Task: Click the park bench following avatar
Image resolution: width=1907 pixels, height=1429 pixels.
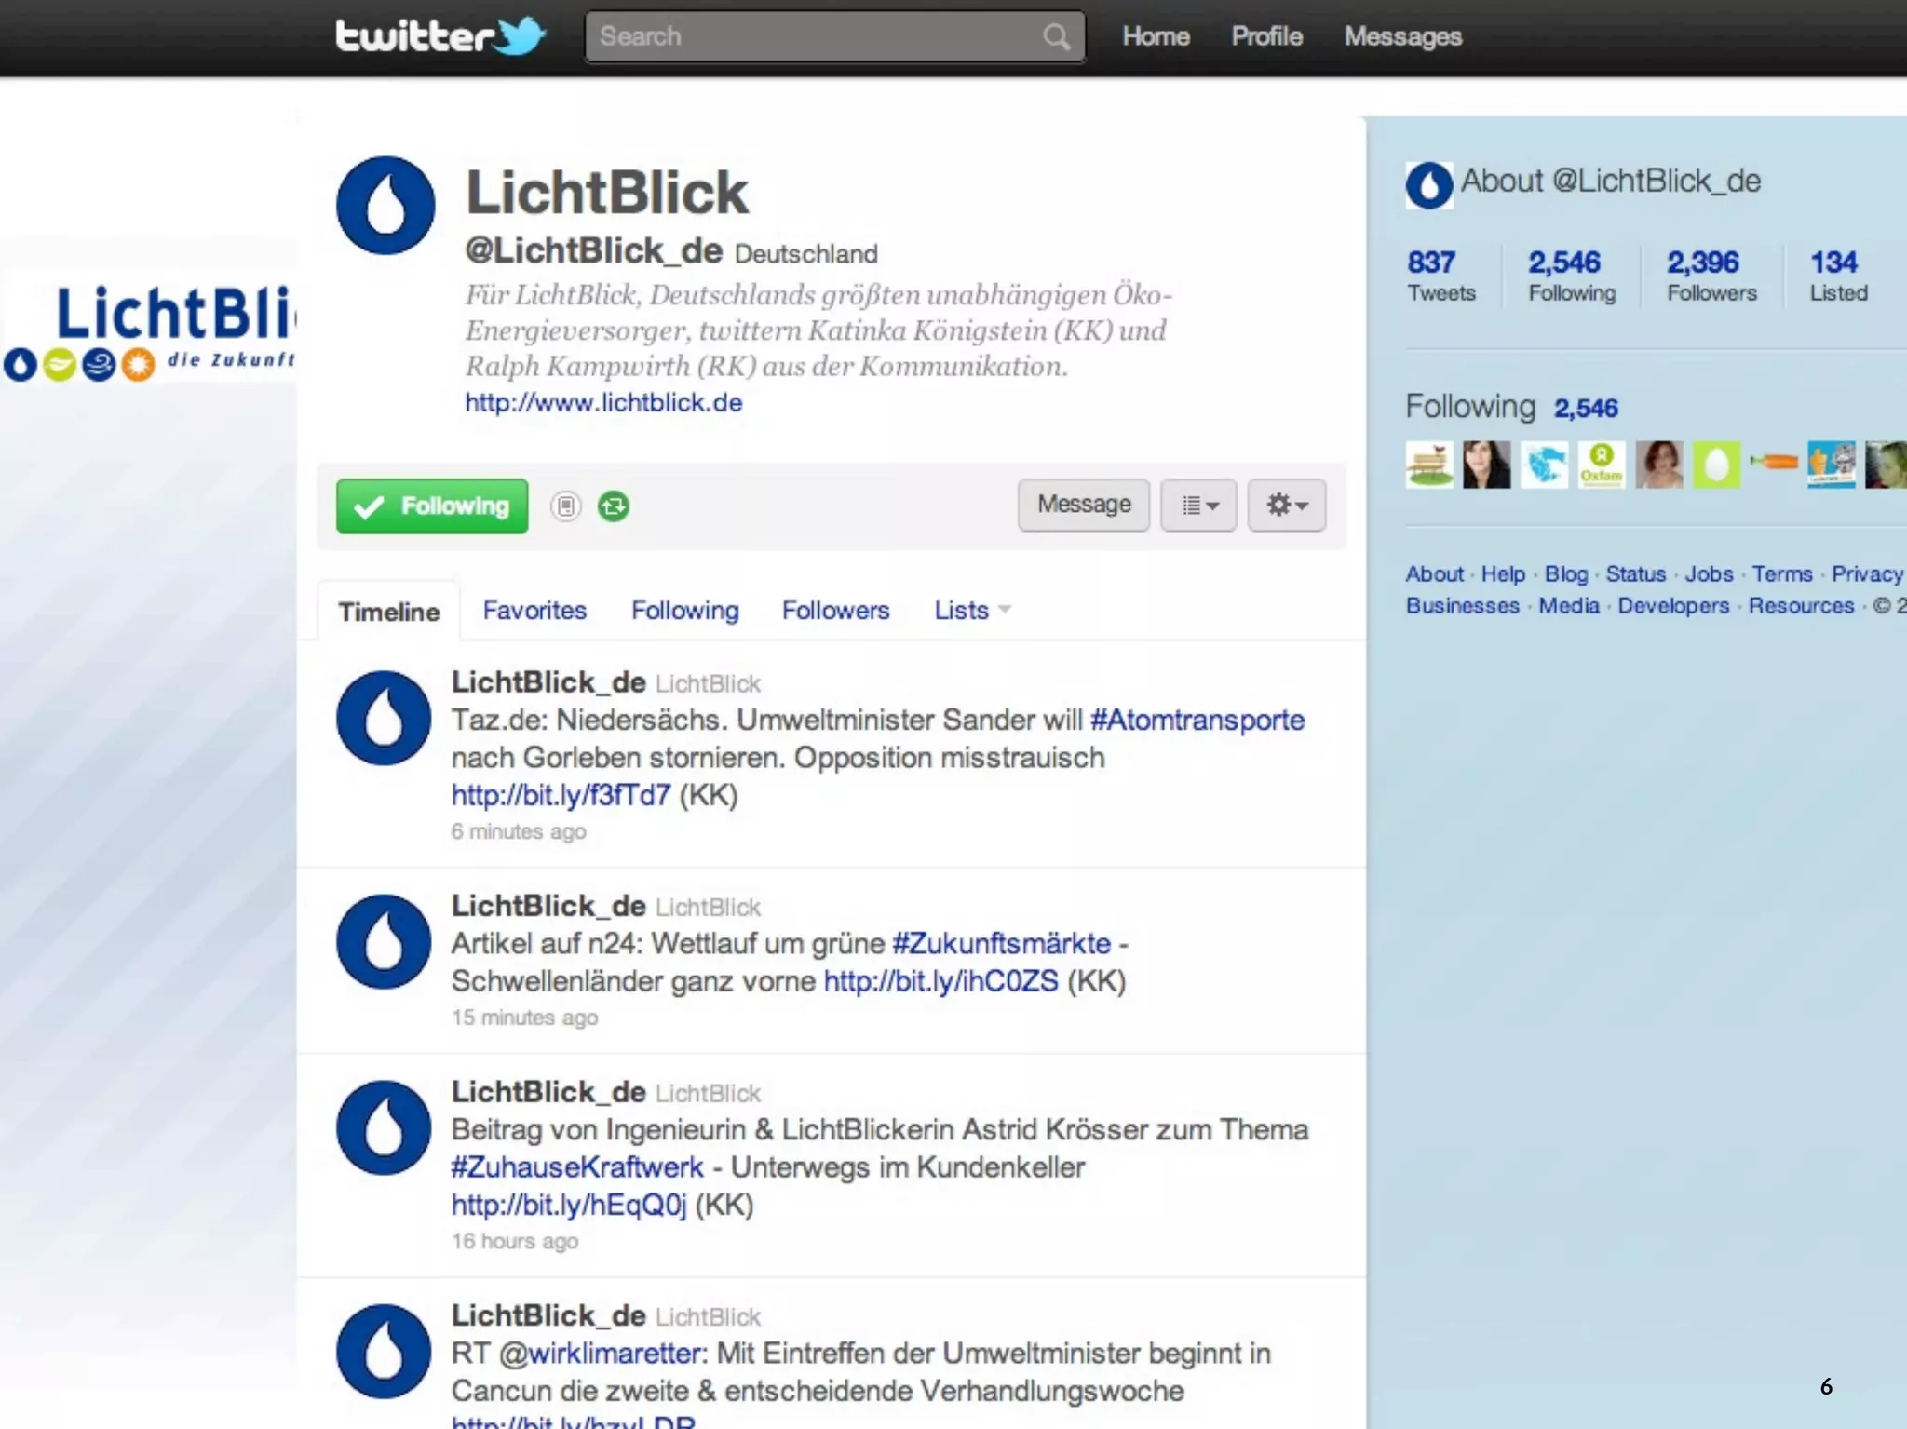Action: 1428,465
